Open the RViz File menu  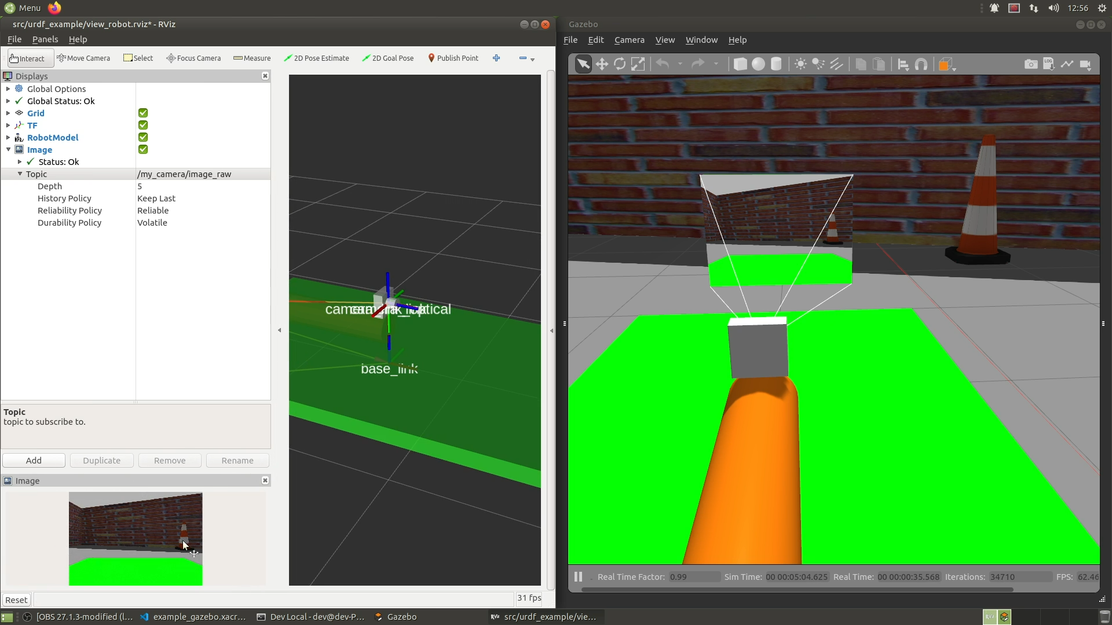[14, 39]
